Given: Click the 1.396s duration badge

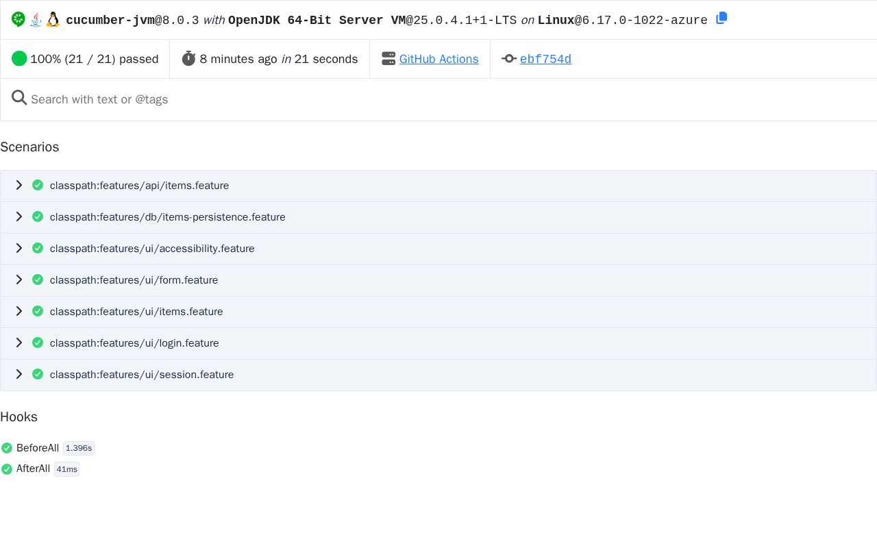Looking at the screenshot, I should tap(79, 448).
